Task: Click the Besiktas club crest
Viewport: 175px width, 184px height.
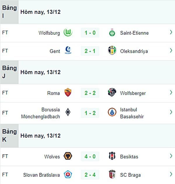Action: point(112,156)
